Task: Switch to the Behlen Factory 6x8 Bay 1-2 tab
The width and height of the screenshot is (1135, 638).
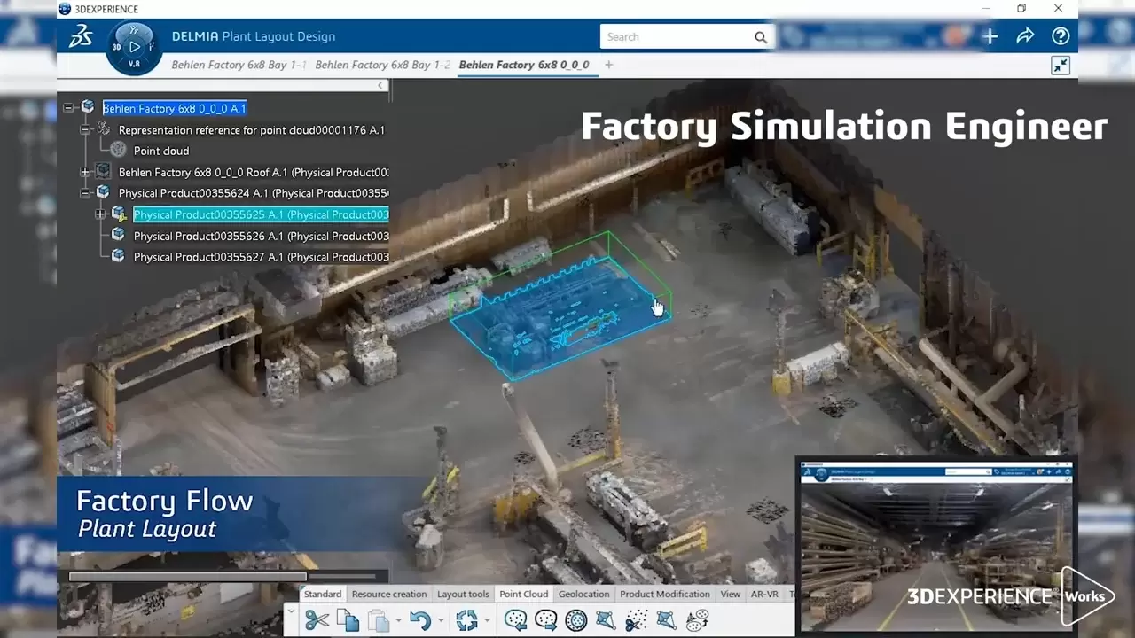Action: click(382, 65)
